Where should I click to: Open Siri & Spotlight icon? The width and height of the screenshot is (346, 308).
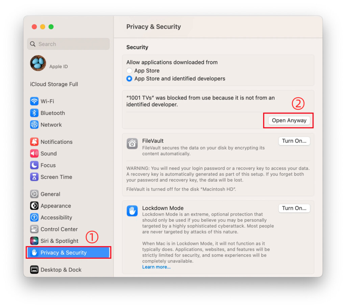coord(34,241)
